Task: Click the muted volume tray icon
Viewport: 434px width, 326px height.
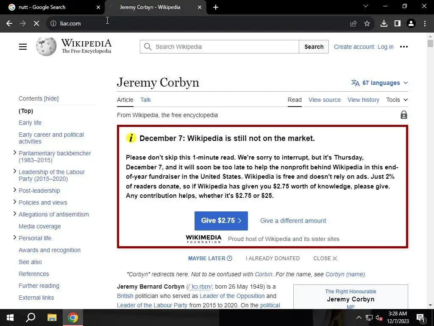Action: coord(379,318)
